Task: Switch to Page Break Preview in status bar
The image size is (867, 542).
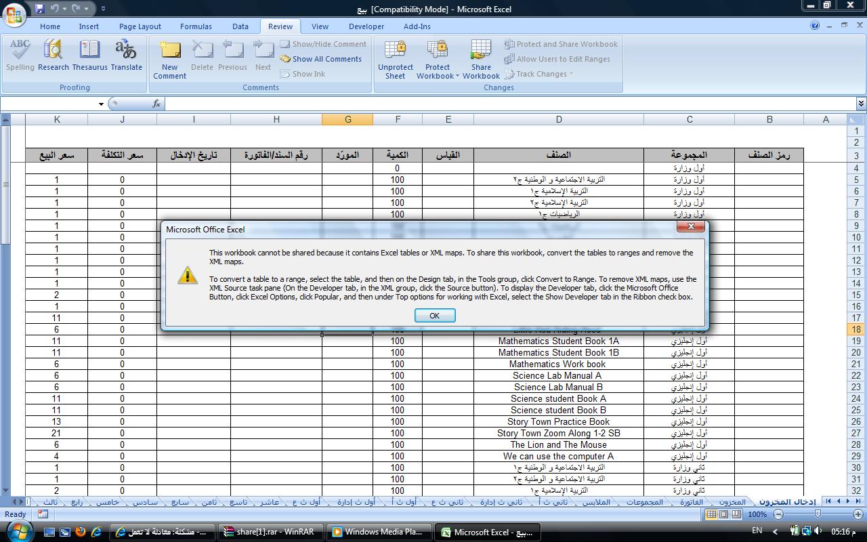Action: point(736,514)
